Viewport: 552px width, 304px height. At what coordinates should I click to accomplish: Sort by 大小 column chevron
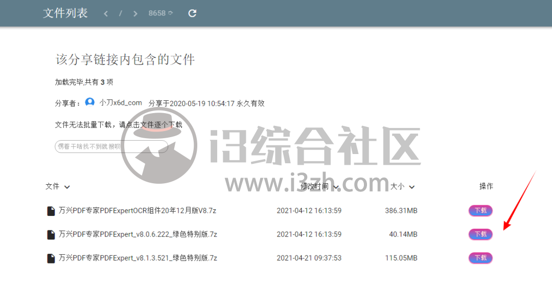point(411,187)
